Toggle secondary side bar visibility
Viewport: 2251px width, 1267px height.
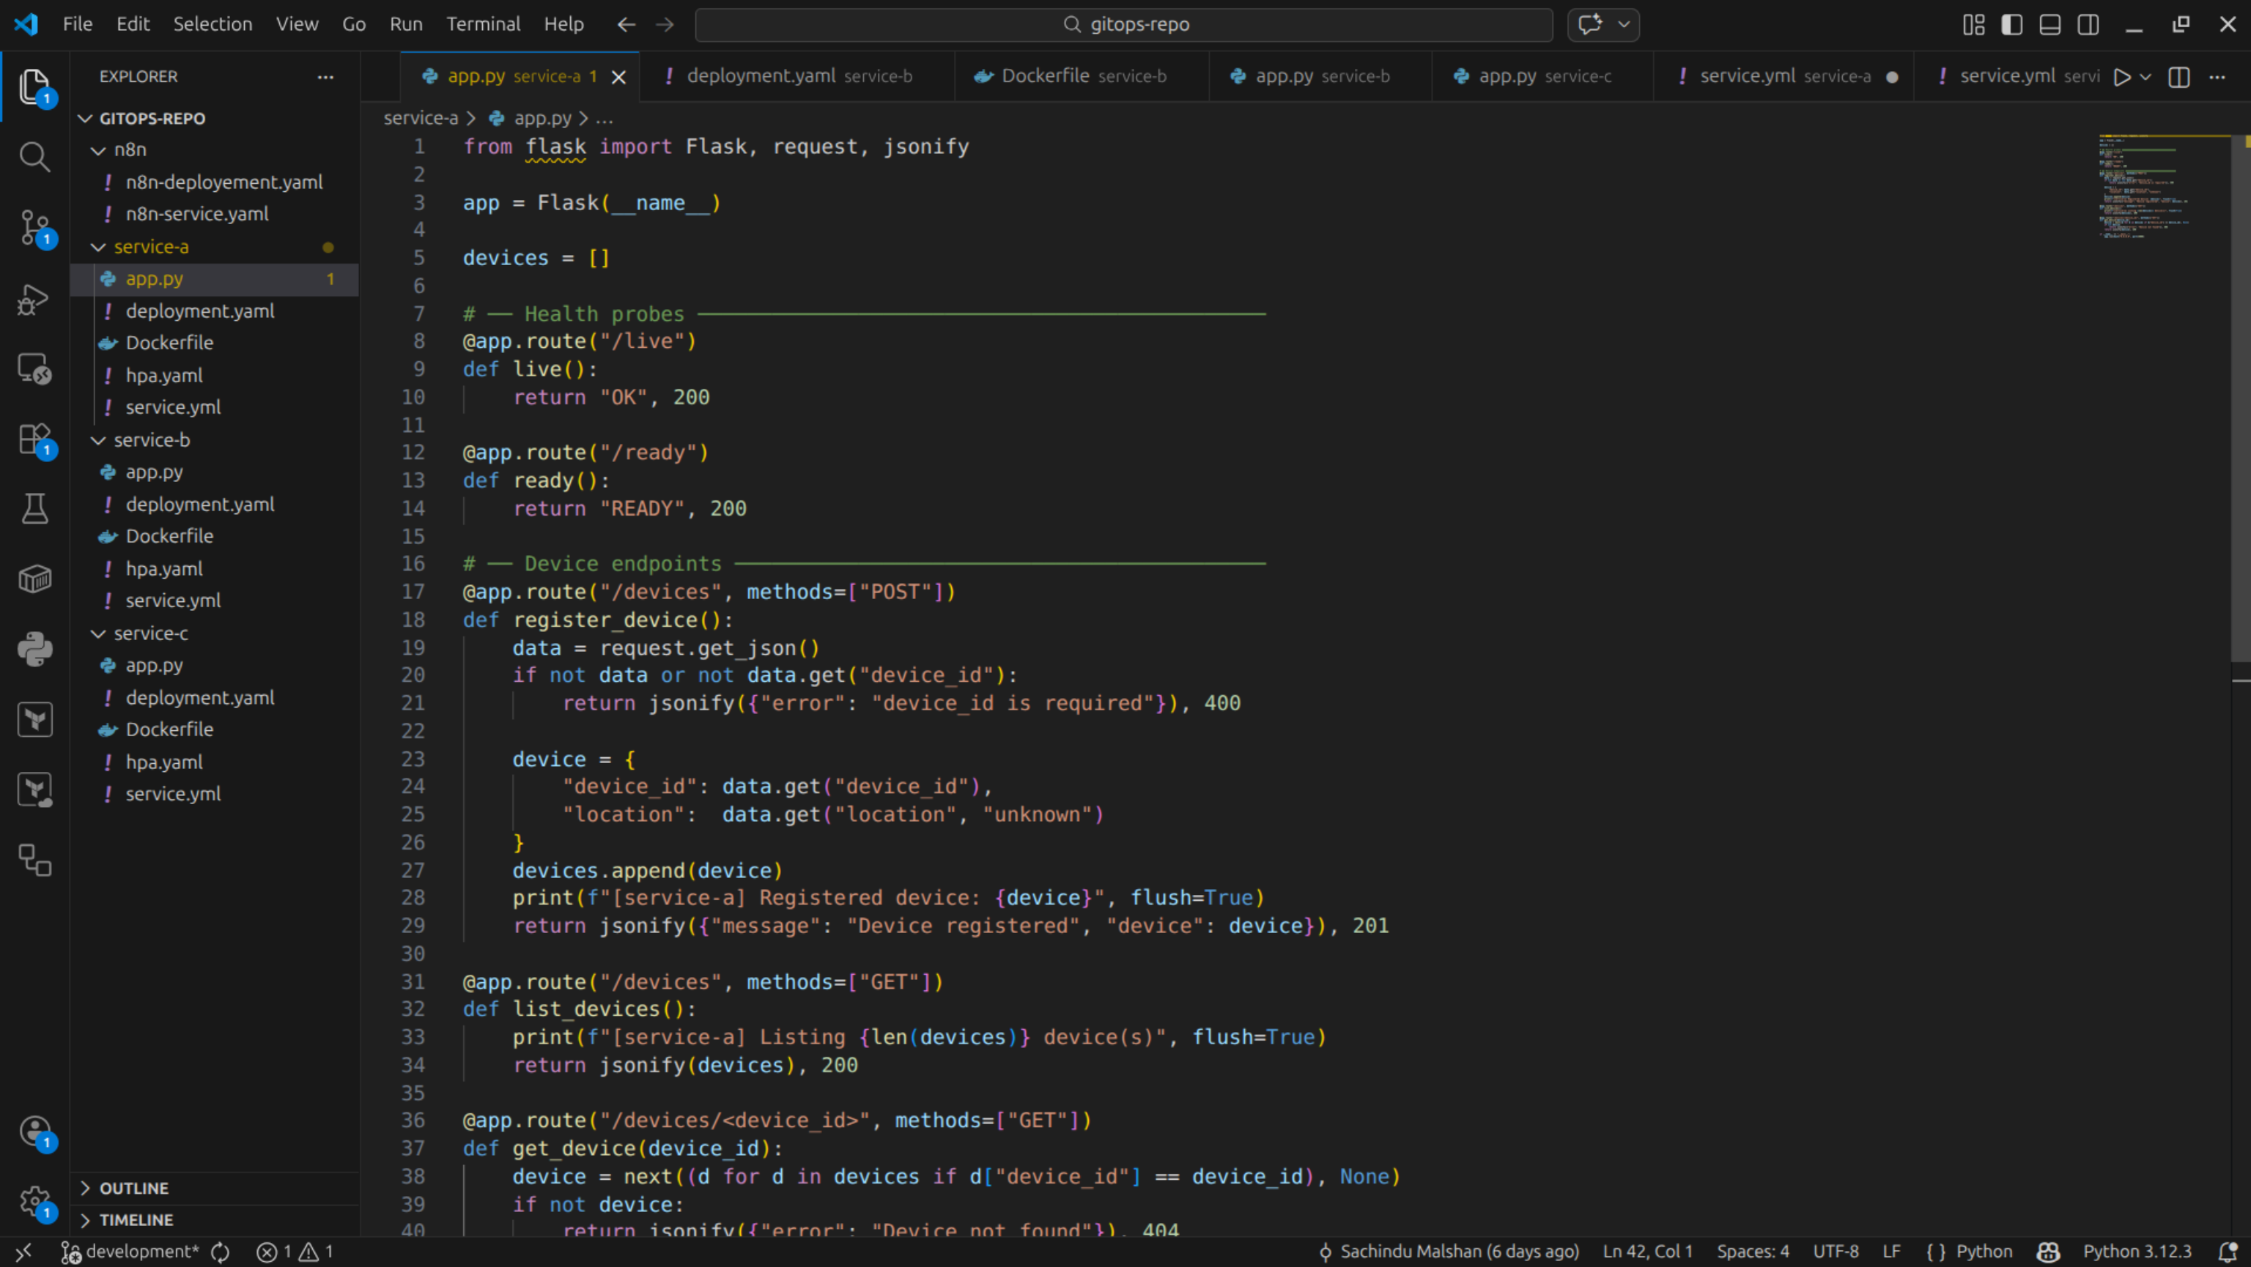tap(2088, 24)
